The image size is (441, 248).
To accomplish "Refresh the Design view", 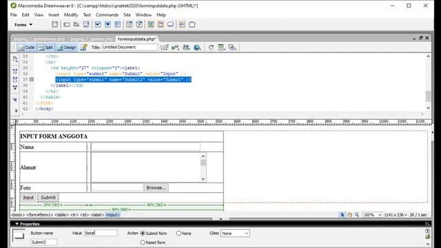I will pos(211,48).
